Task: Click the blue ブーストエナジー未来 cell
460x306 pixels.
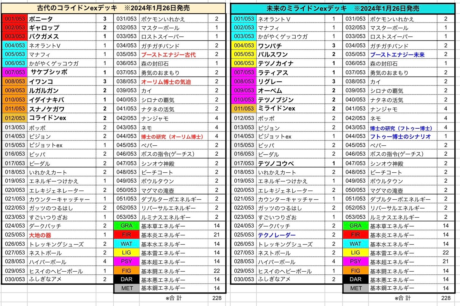Action: pos(403,55)
